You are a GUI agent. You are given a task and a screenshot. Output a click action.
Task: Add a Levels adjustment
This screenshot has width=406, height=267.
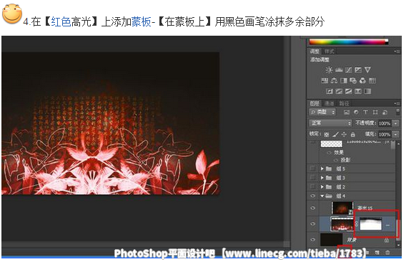tap(339, 70)
